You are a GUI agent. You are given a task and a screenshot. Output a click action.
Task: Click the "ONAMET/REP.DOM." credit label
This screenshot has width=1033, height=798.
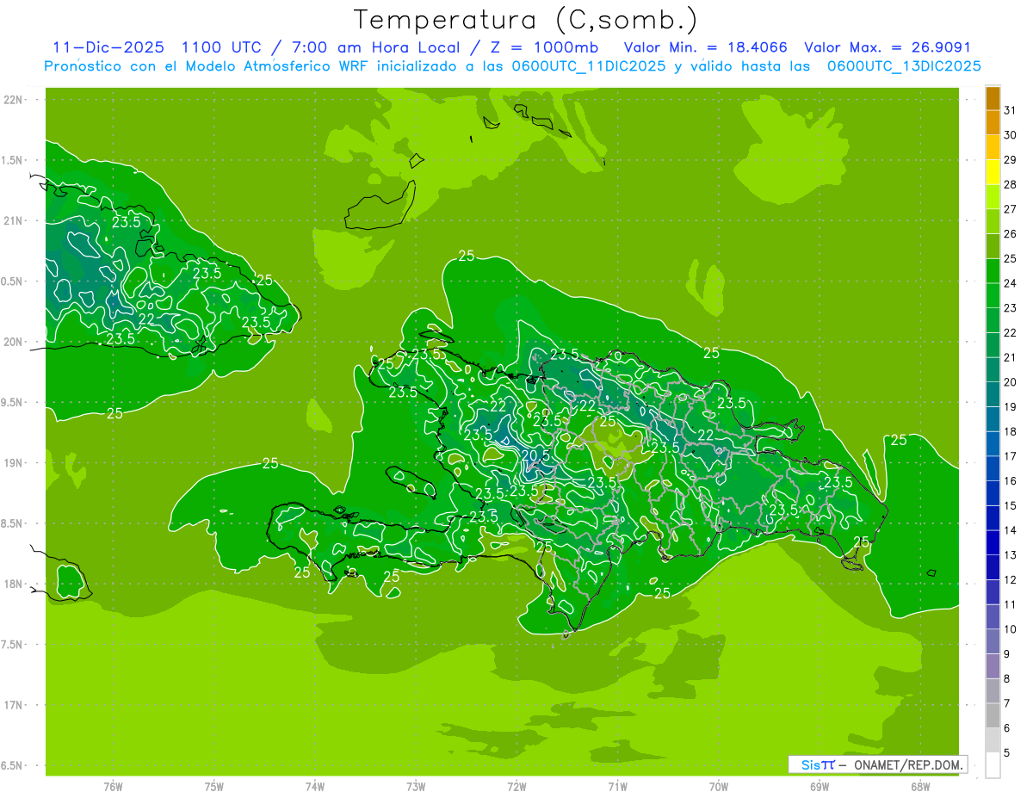907,764
